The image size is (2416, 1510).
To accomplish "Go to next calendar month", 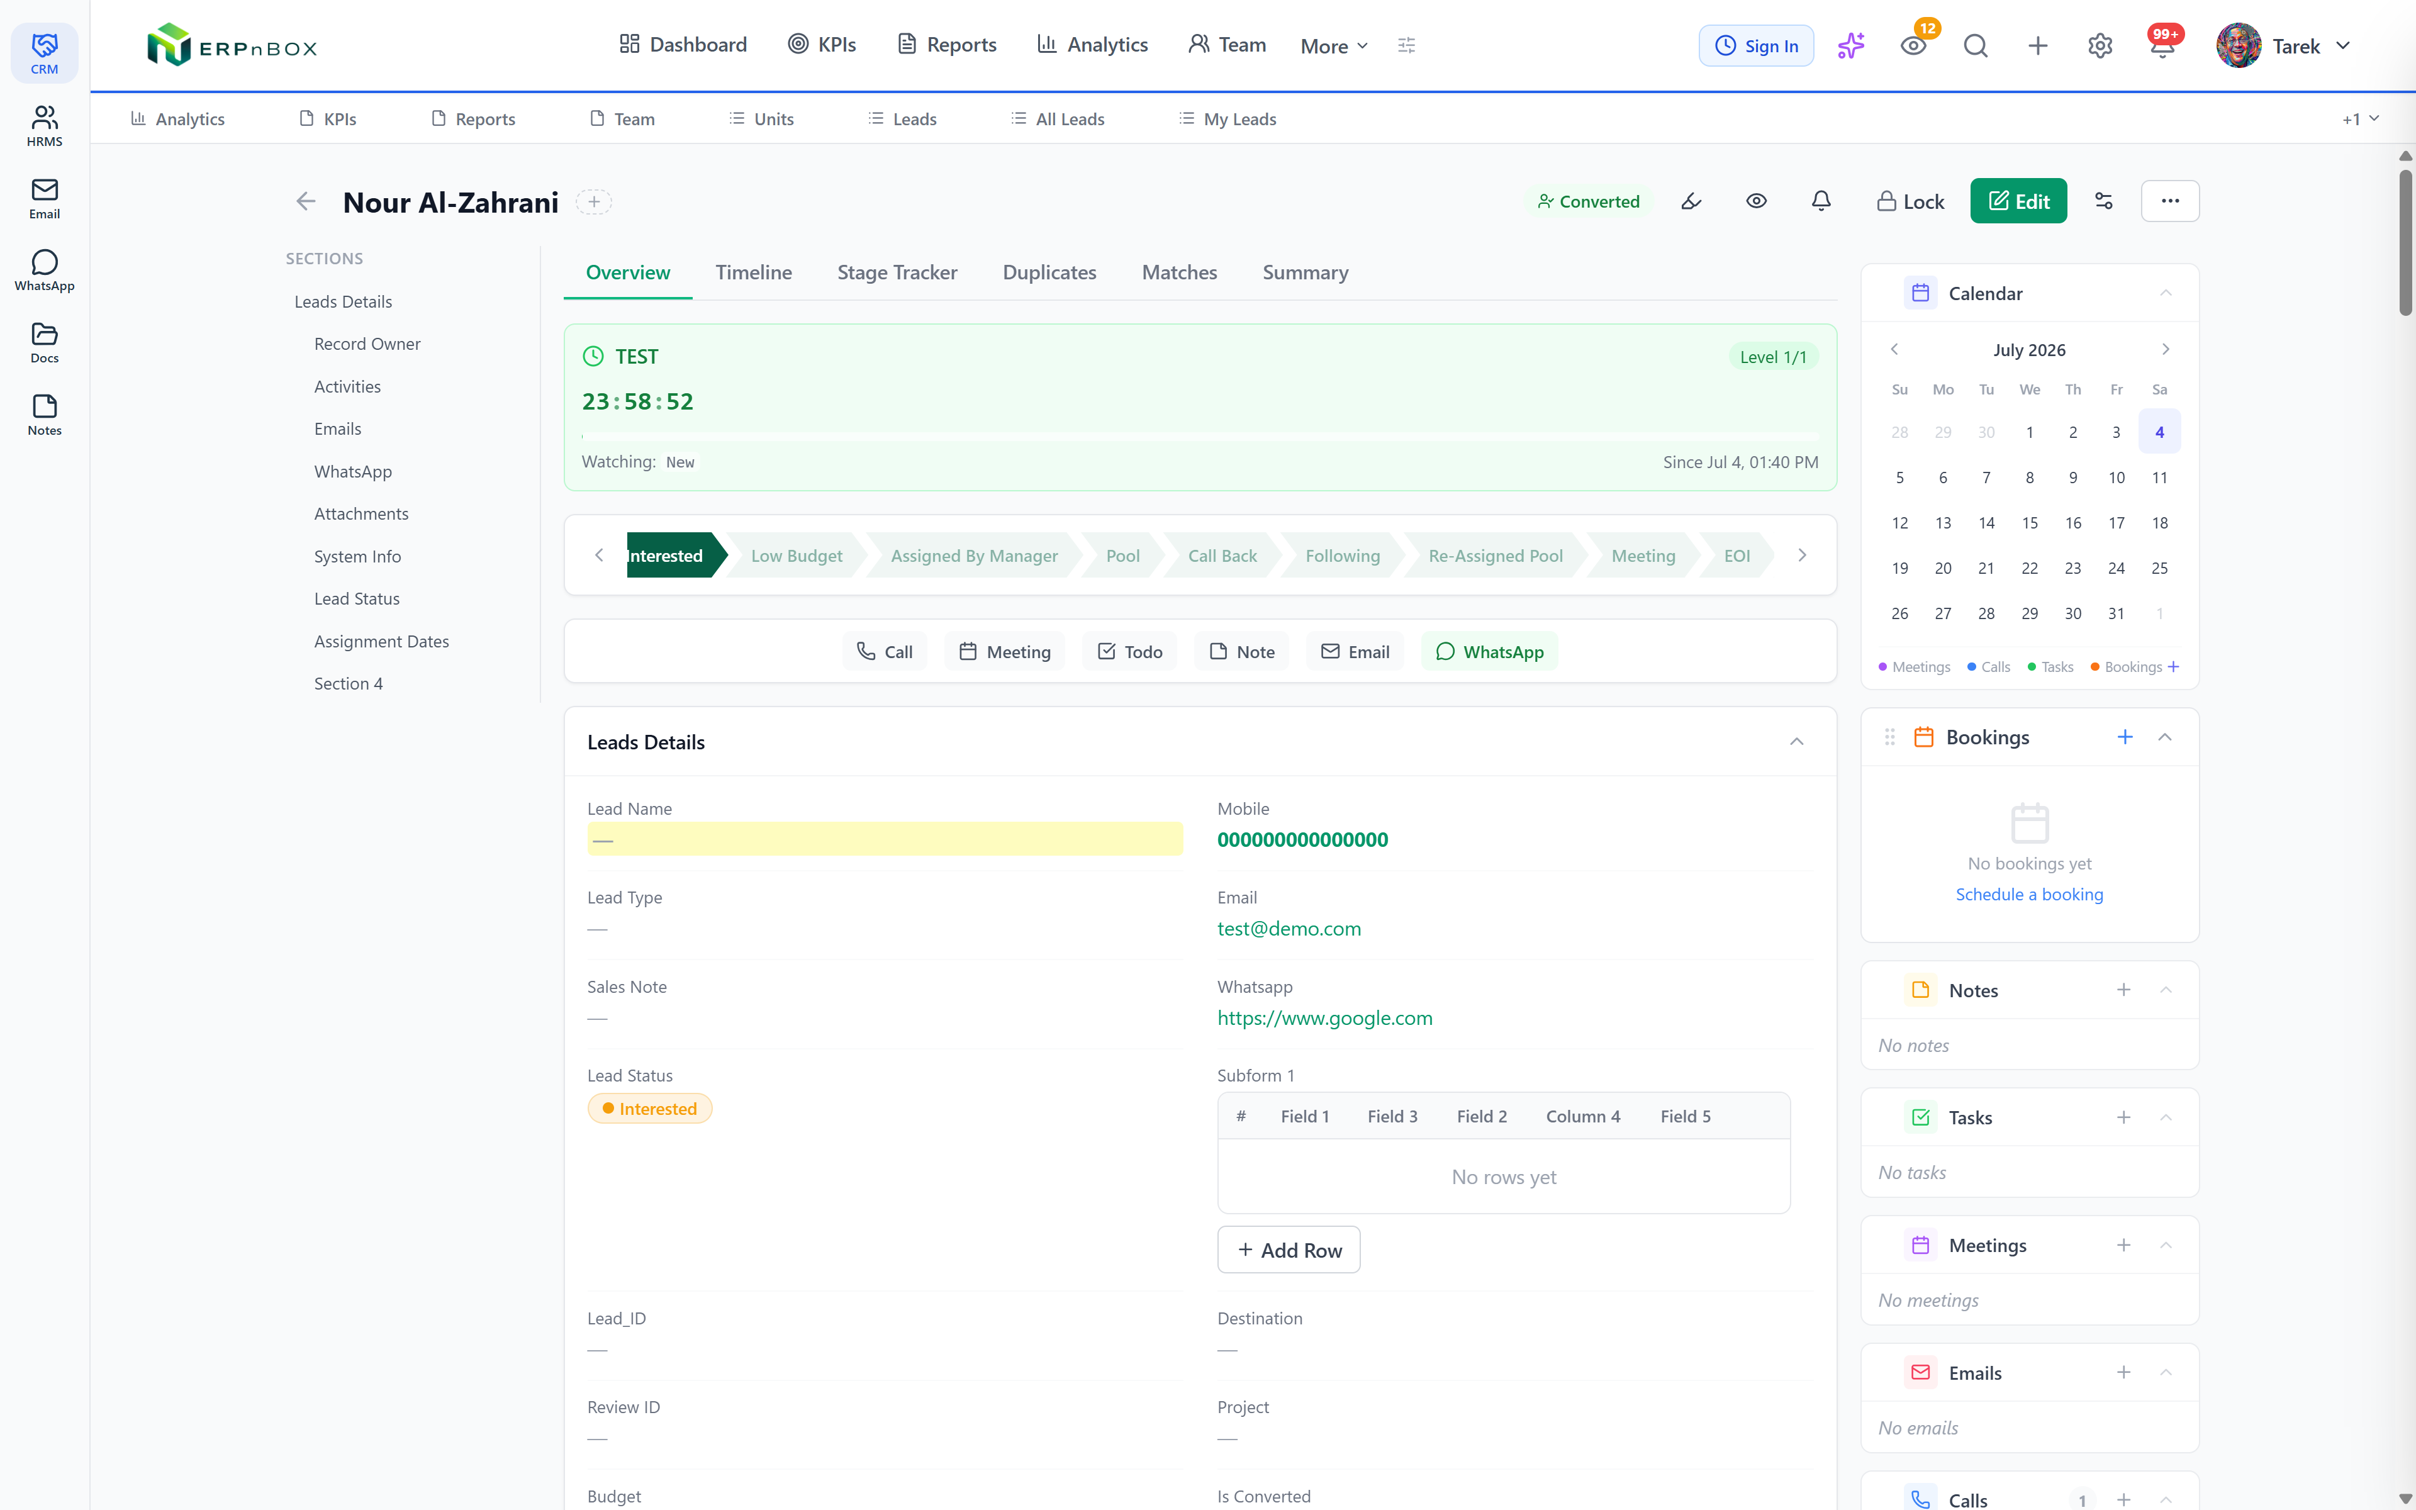I will click(x=2166, y=350).
